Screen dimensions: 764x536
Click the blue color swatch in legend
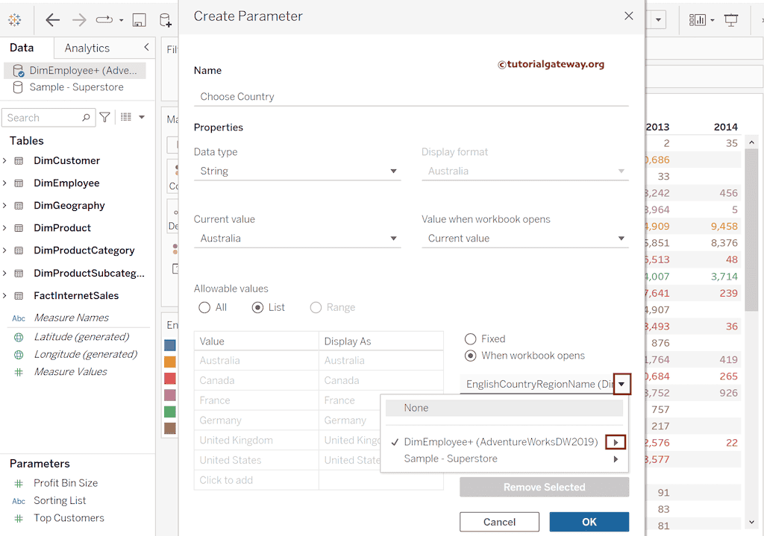[170, 345]
